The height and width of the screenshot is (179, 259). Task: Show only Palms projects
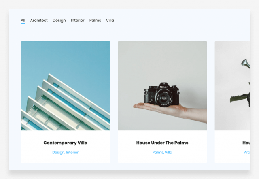(x=95, y=21)
